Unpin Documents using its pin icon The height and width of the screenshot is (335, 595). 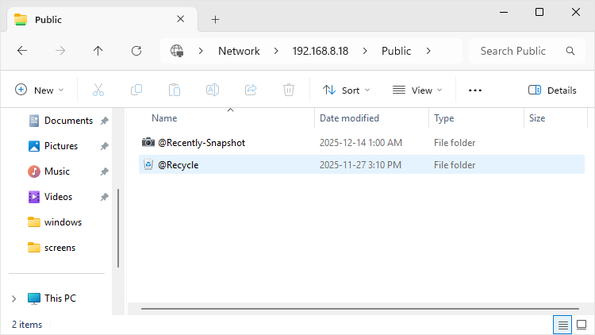click(x=105, y=121)
